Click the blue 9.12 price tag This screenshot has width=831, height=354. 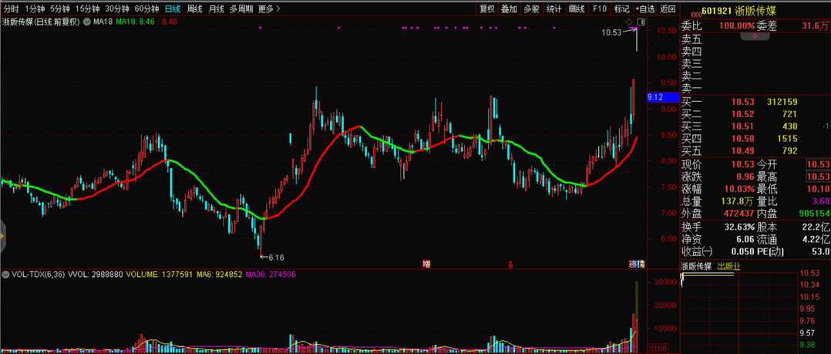[x=664, y=97]
